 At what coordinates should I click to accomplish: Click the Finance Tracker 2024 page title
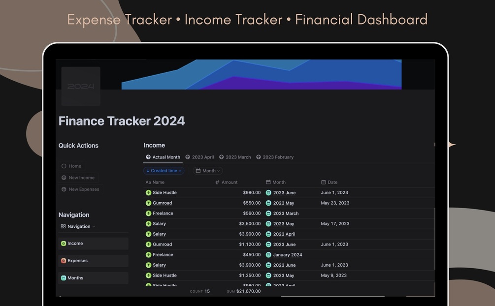[x=122, y=121]
